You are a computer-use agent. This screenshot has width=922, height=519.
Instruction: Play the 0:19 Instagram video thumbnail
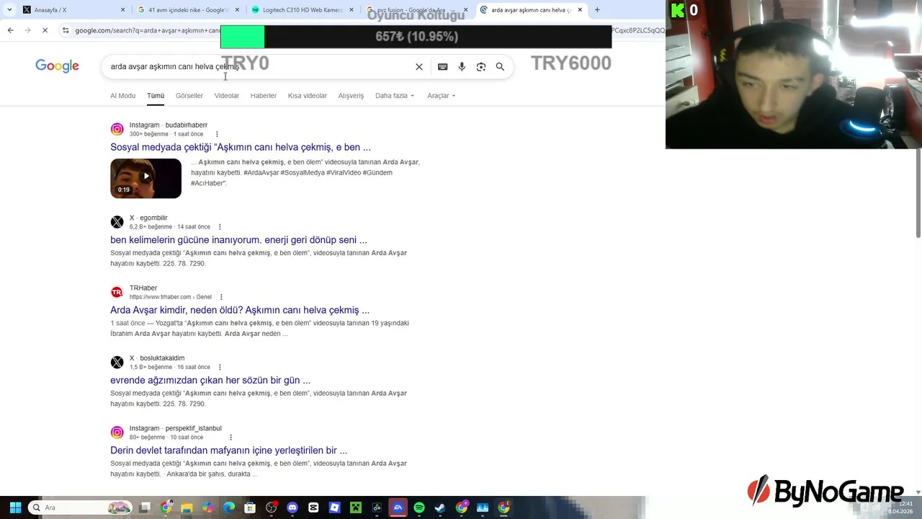pyautogui.click(x=146, y=178)
